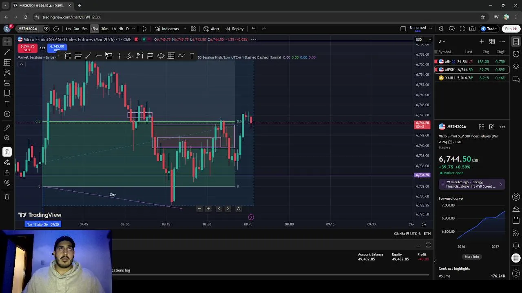Image resolution: width=522 pixels, height=293 pixels.
Task: Open symbol search for MESH2026
Action: pyautogui.click(x=28, y=29)
